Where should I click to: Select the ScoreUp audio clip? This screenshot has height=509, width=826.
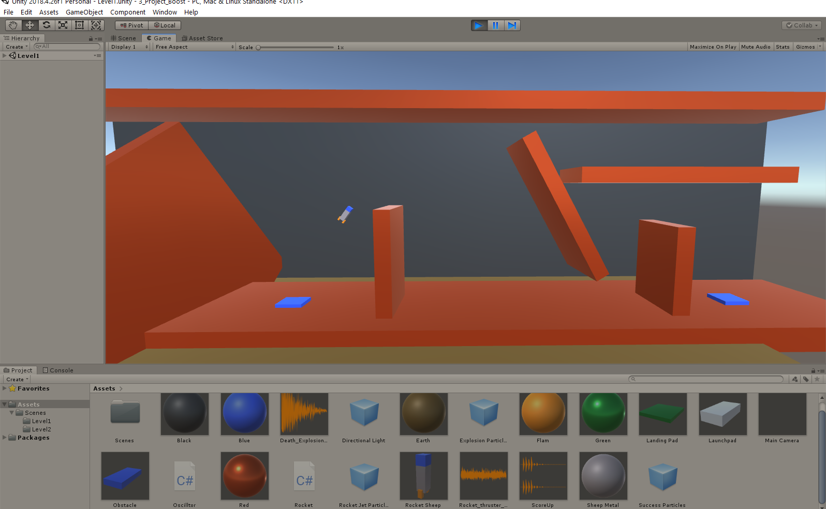543,480
